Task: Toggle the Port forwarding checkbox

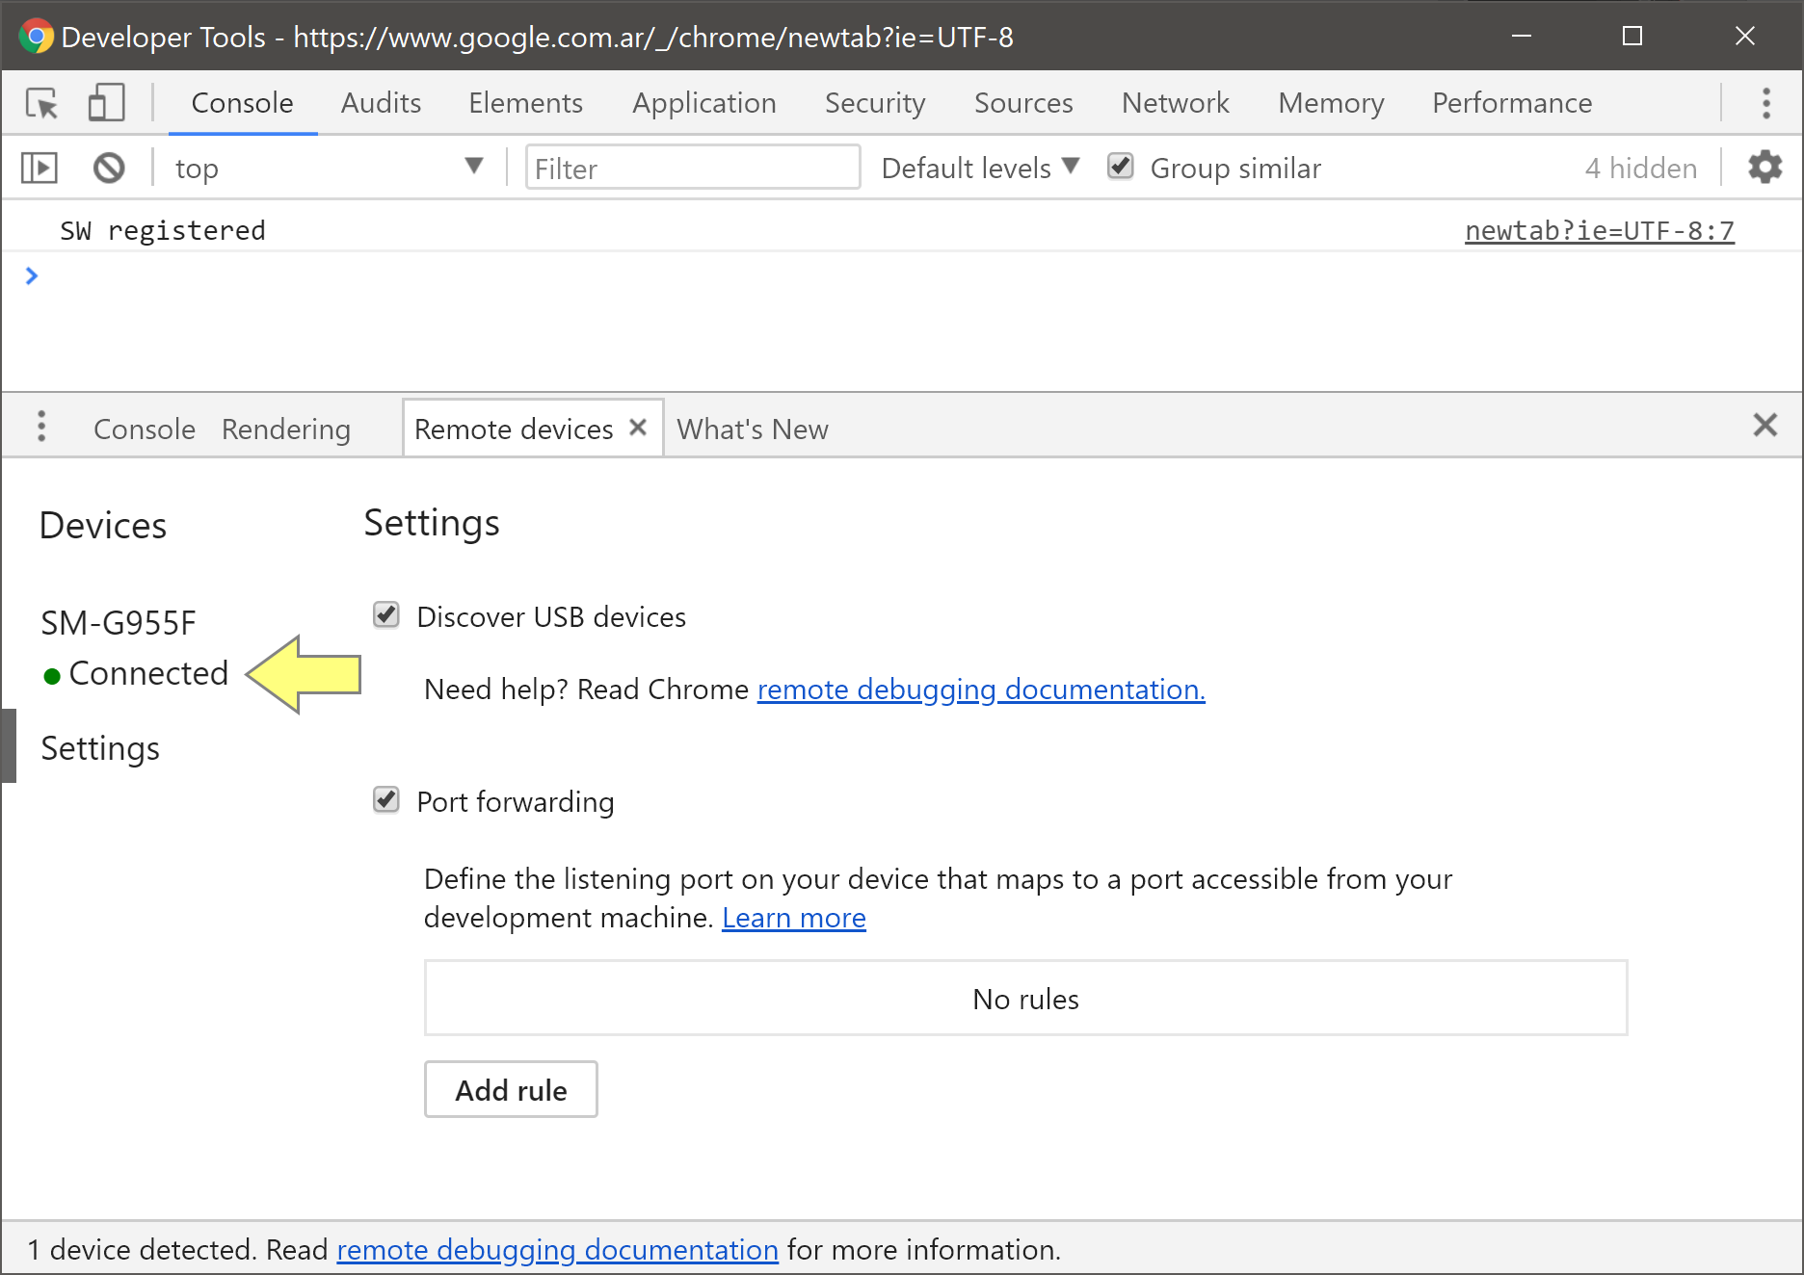Action: (386, 800)
